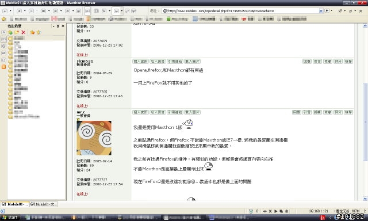Expand the address bar history dropdown
The image size is (368, 221).
click(x=321, y=11)
